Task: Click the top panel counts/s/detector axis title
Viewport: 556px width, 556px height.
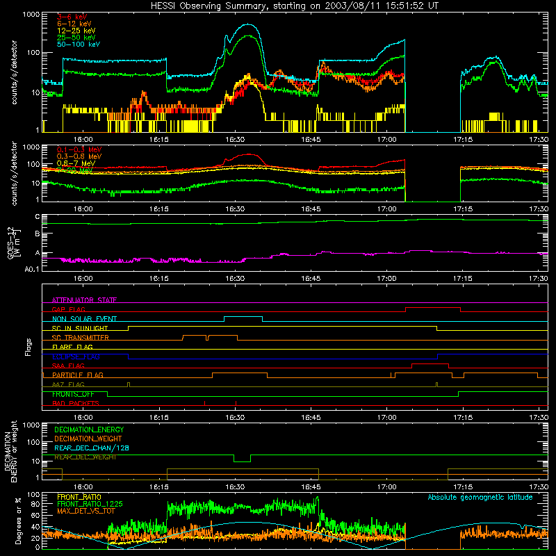Action: pyautogui.click(x=14, y=72)
